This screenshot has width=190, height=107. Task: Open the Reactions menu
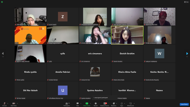114,104
